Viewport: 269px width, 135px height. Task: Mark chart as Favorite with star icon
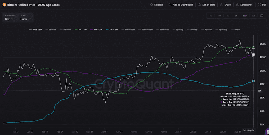point(151,5)
